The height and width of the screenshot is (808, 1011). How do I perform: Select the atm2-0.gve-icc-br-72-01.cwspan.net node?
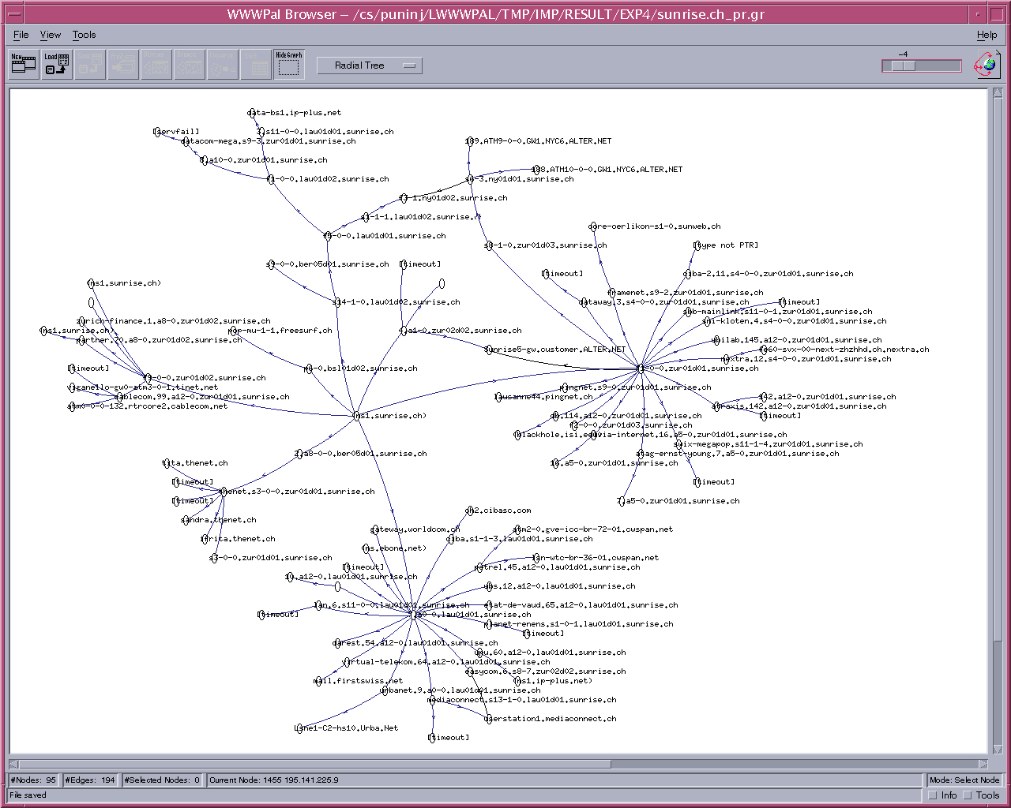tap(518, 529)
